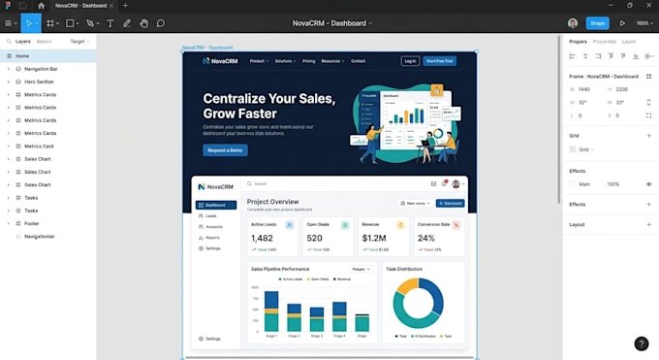Expand the Navigation Bar layer
Image resolution: width=659 pixels, height=360 pixels.
tap(9, 69)
